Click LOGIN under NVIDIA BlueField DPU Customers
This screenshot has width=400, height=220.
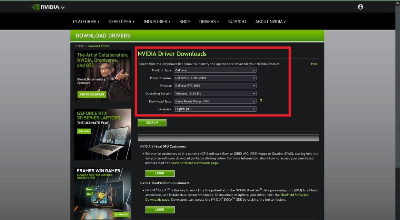pyautogui.click(x=160, y=210)
